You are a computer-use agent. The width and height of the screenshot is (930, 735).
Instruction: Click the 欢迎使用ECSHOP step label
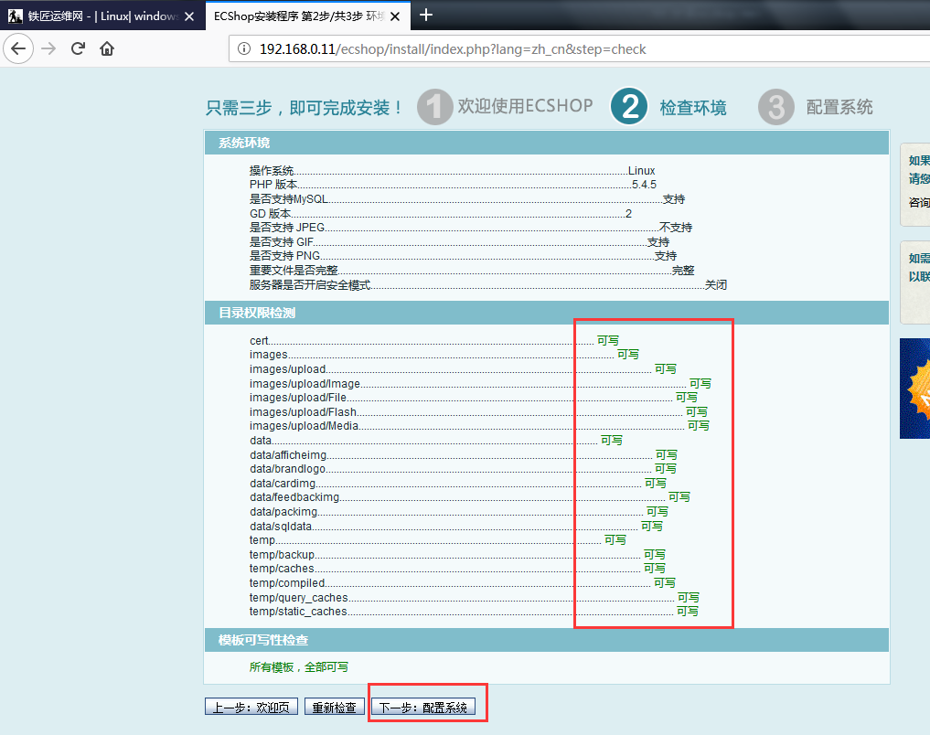[x=525, y=106]
